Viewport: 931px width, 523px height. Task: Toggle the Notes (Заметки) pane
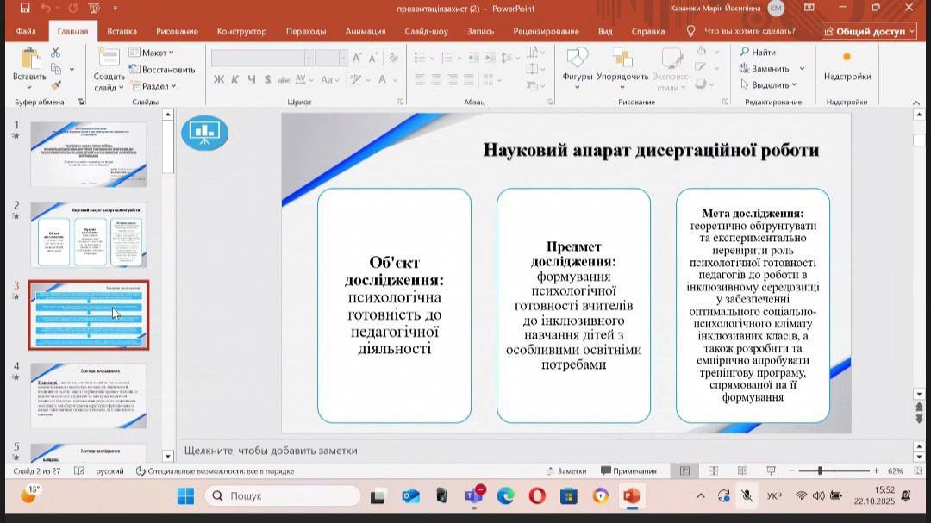(566, 471)
